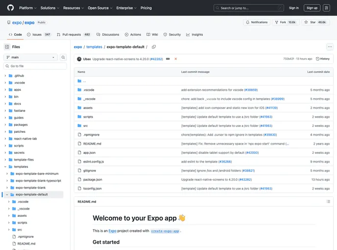Viewport: 337px width, 250px height.
Task: Open the Issues tab
Action: (x=39, y=35)
